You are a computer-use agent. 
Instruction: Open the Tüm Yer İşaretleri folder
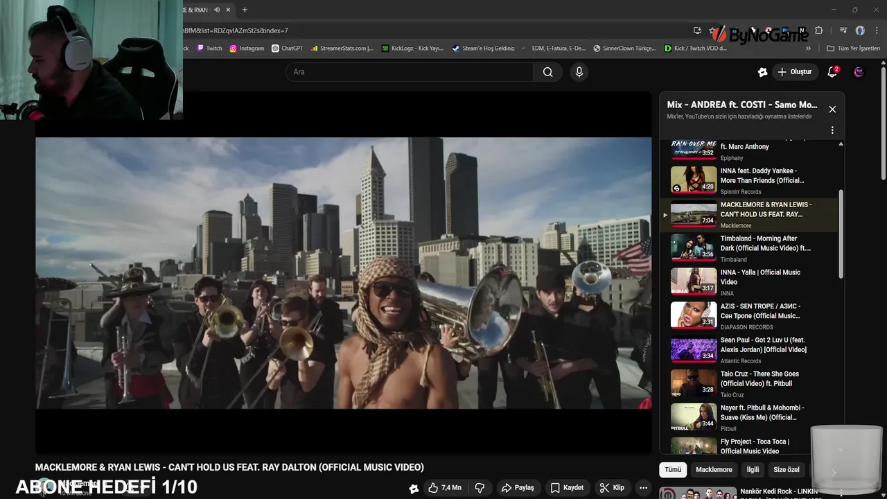point(853,49)
